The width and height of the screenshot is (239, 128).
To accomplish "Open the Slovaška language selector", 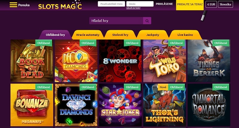I will point(226,4).
